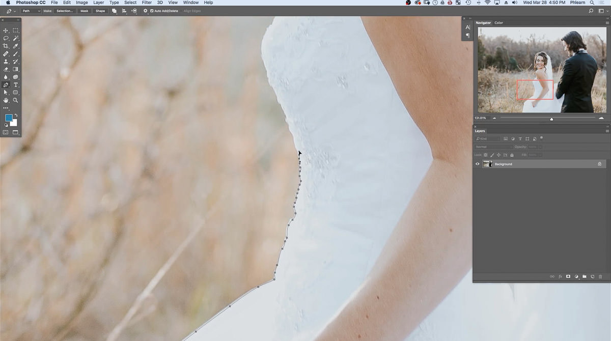Image resolution: width=611 pixels, height=341 pixels.
Task: Open the Path Arrangement menu
Action: 134,11
